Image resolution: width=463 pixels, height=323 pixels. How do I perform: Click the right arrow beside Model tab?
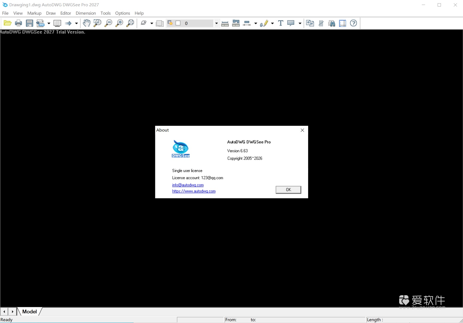click(12, 311)
